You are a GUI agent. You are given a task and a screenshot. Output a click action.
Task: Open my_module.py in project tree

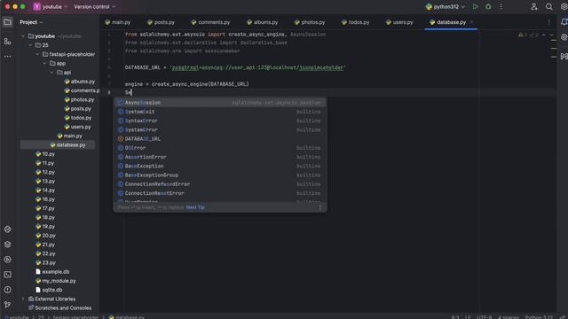click(56, 281)
